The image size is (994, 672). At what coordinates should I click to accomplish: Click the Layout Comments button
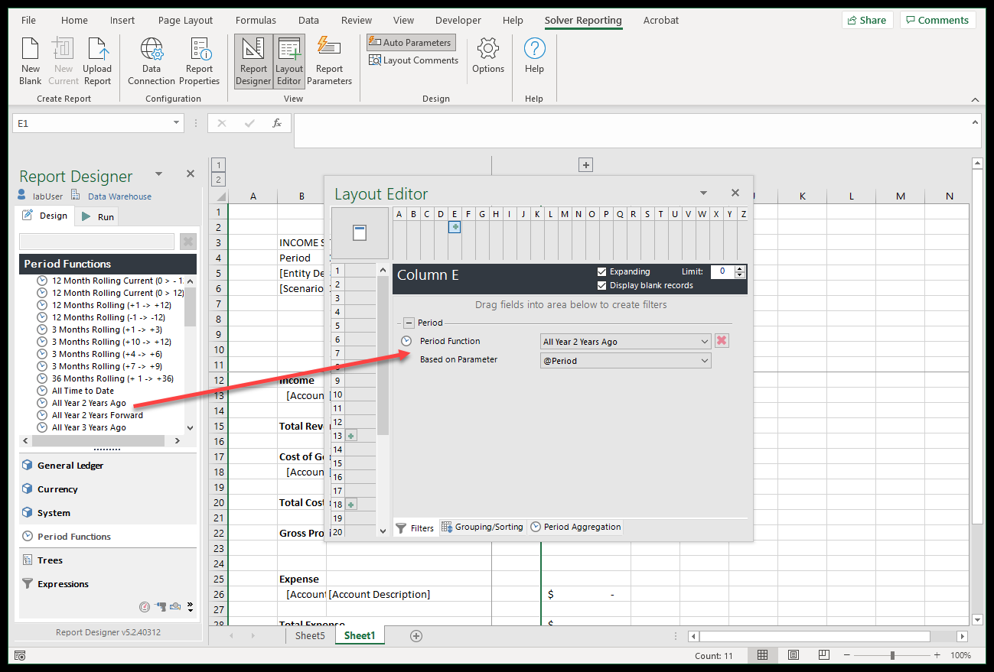(x=413, y=60)
